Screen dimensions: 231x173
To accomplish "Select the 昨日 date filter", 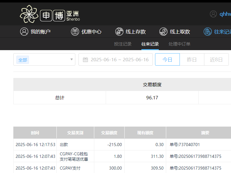I will point(192,59).
